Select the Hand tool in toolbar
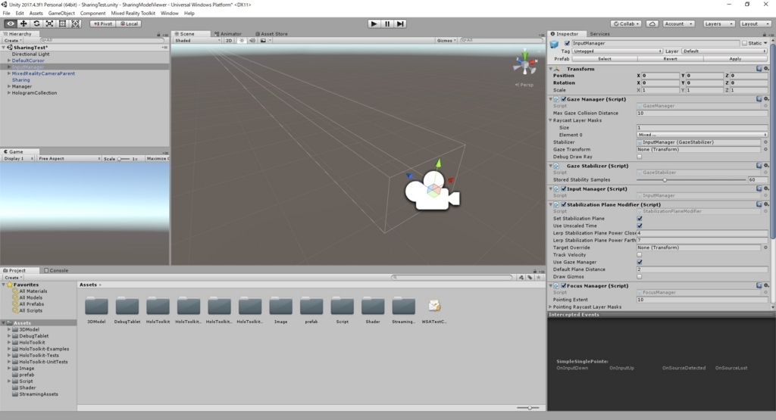Screen dimensions: 776x420 pyautogui.click(x=10, y=23)
